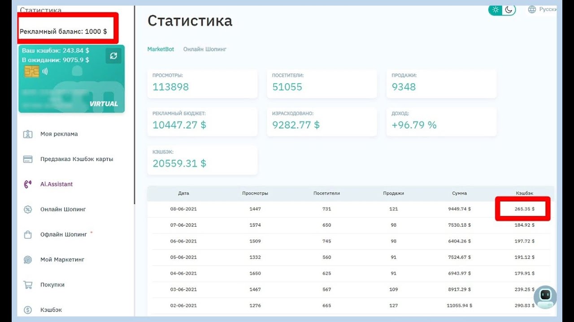Click the sum value 7530.18 $
The height and width of the screenshot is (322, 574).
pos(460,225)
